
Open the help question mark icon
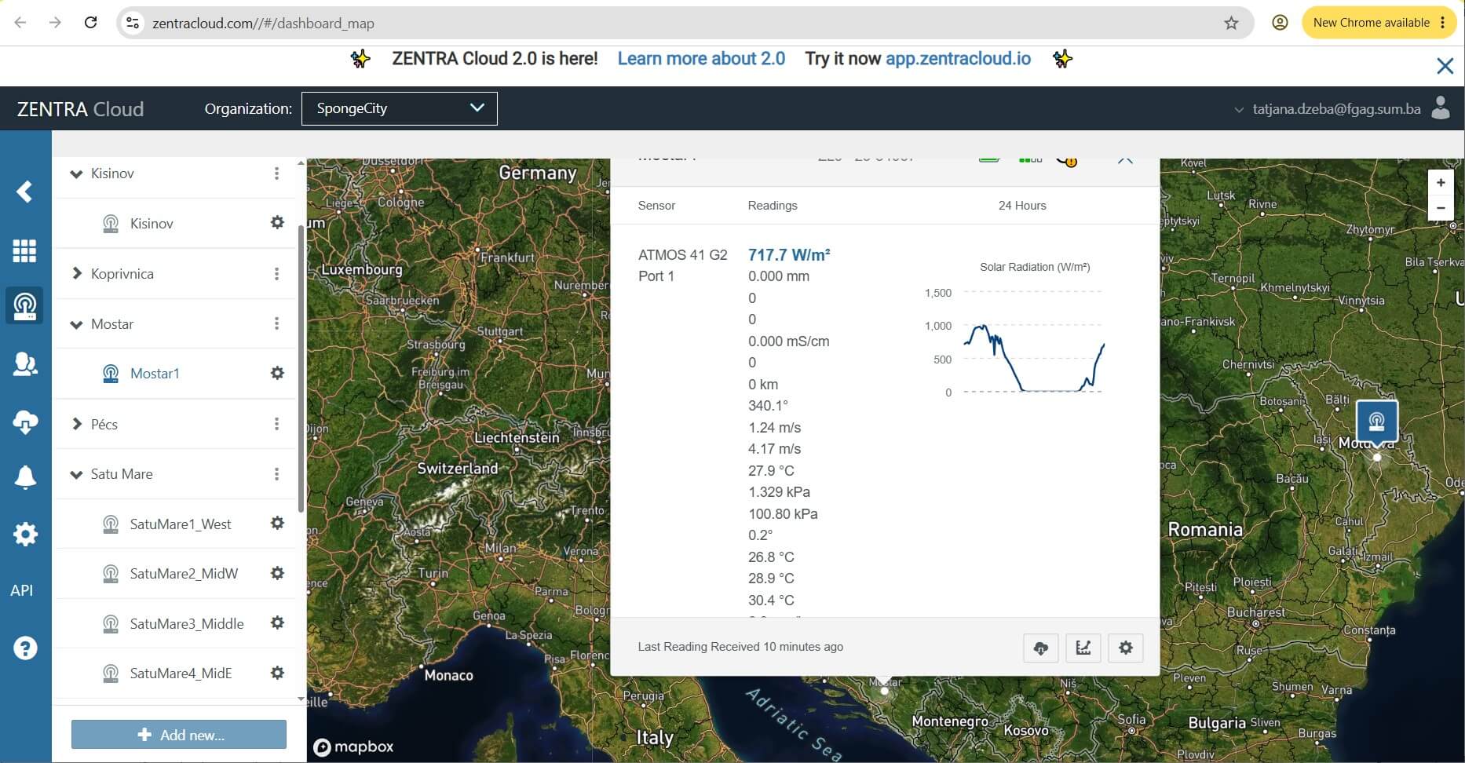(24, 648)
